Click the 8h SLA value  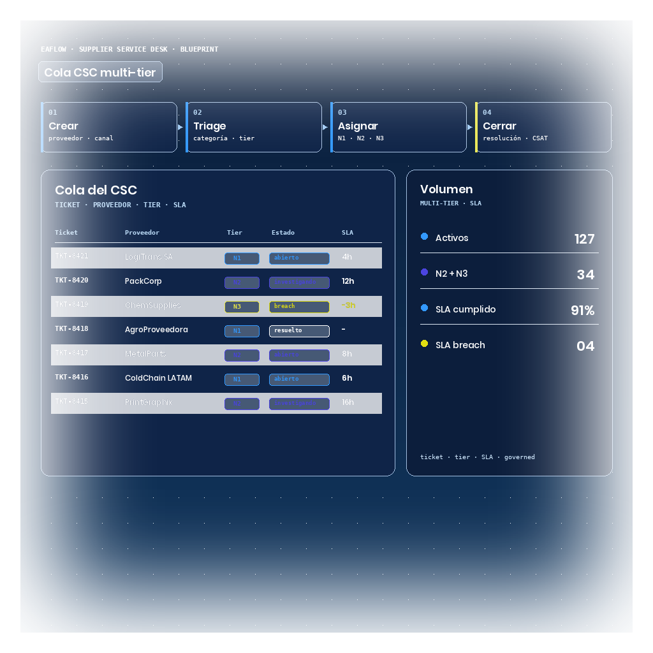pyautogui.click(x=347, y=353)
